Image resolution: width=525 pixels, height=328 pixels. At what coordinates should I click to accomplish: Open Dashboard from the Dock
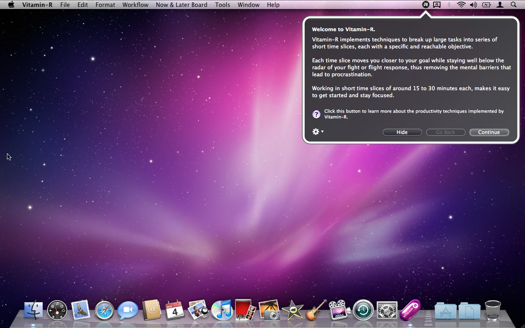tap(57, 310)
